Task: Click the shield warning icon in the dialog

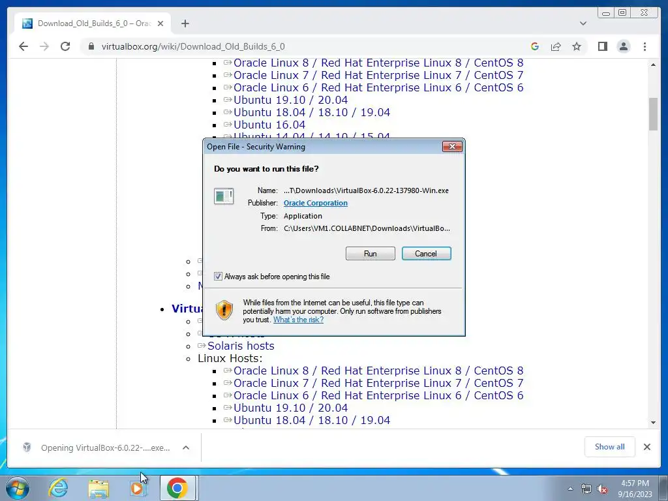Action: pyautogui.click(x=224, y=310)
